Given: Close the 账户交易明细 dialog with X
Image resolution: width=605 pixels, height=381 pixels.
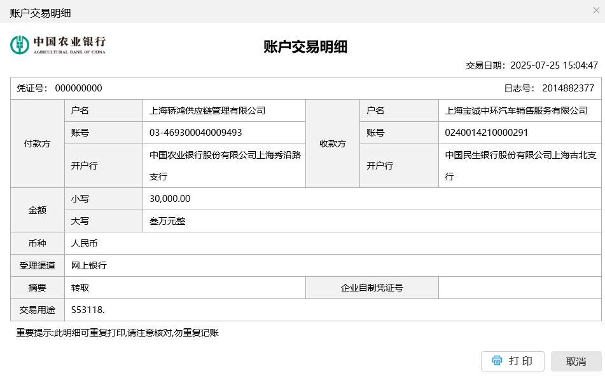Looking at the screenshot, I should click(x=595, y=10).
